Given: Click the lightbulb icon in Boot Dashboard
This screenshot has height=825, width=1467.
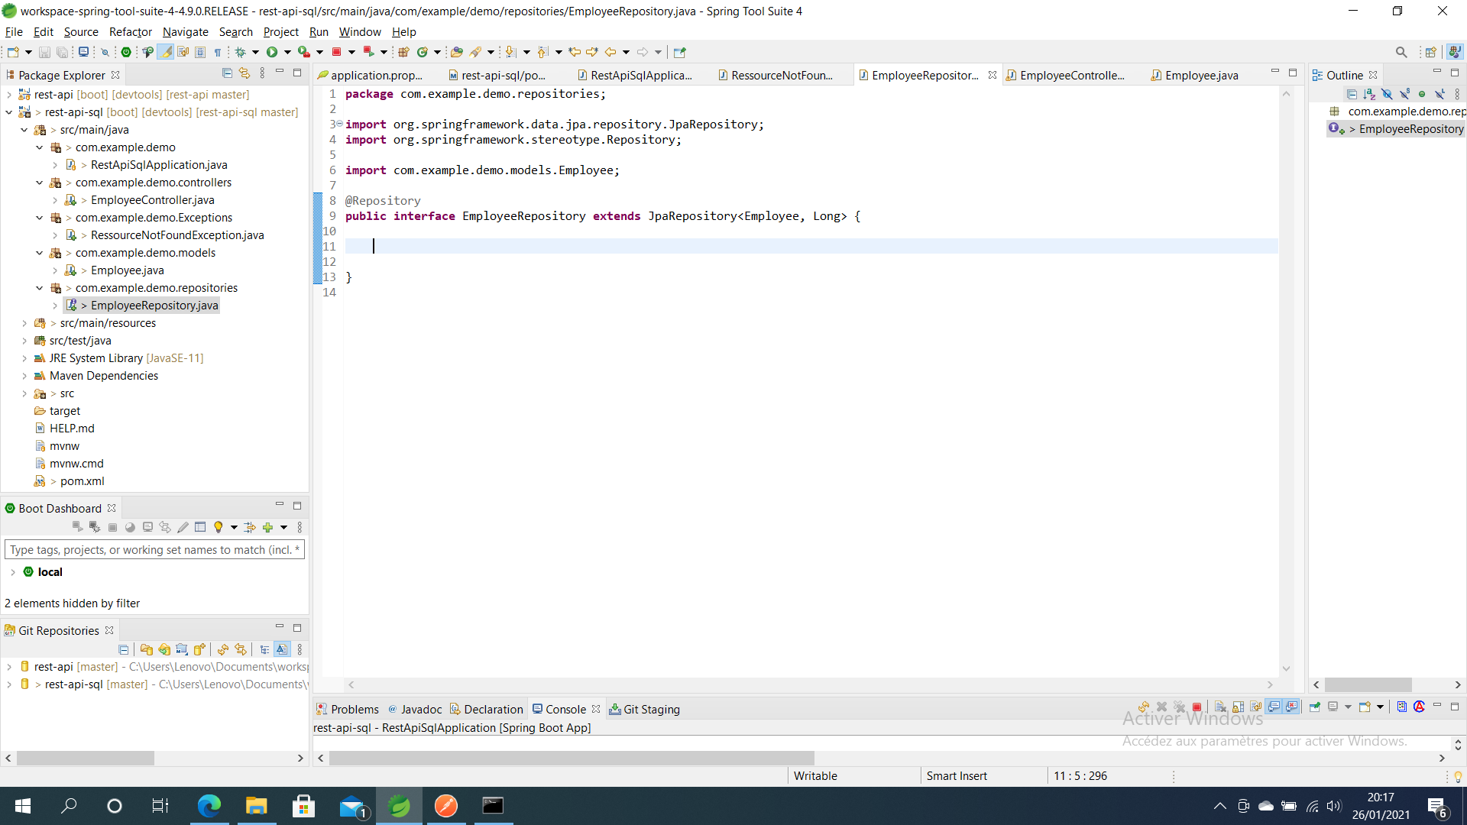Looking at the screenshot, I should coord(219,527).
